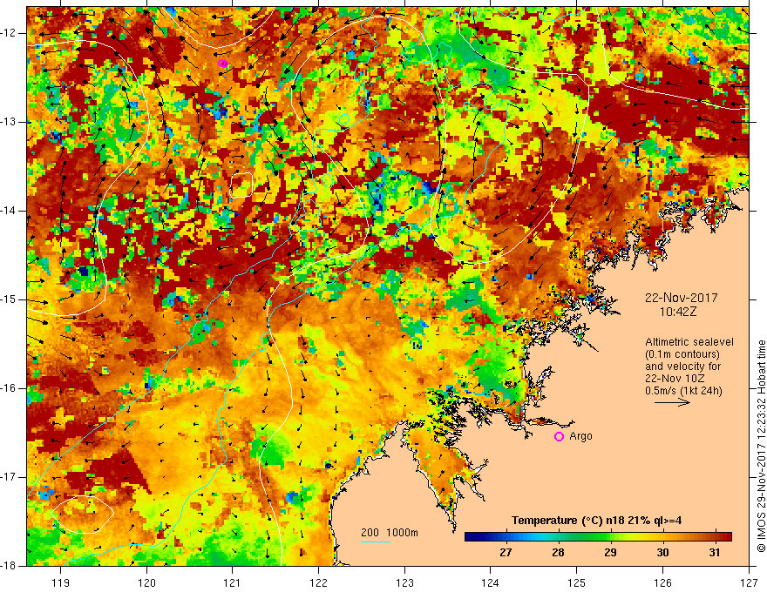
Task: Click the '200 1000m' depth label
Action: pyautogui.click(x=390, y=533)
